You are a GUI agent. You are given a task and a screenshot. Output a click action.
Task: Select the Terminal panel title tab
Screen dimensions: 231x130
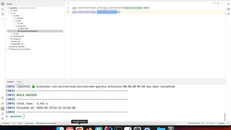click(10, 82)
